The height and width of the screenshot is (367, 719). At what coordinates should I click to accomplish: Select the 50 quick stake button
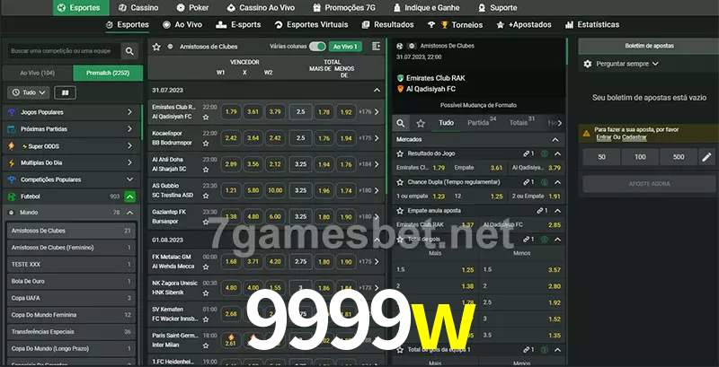pyautogui.click(x=601, y=157)
